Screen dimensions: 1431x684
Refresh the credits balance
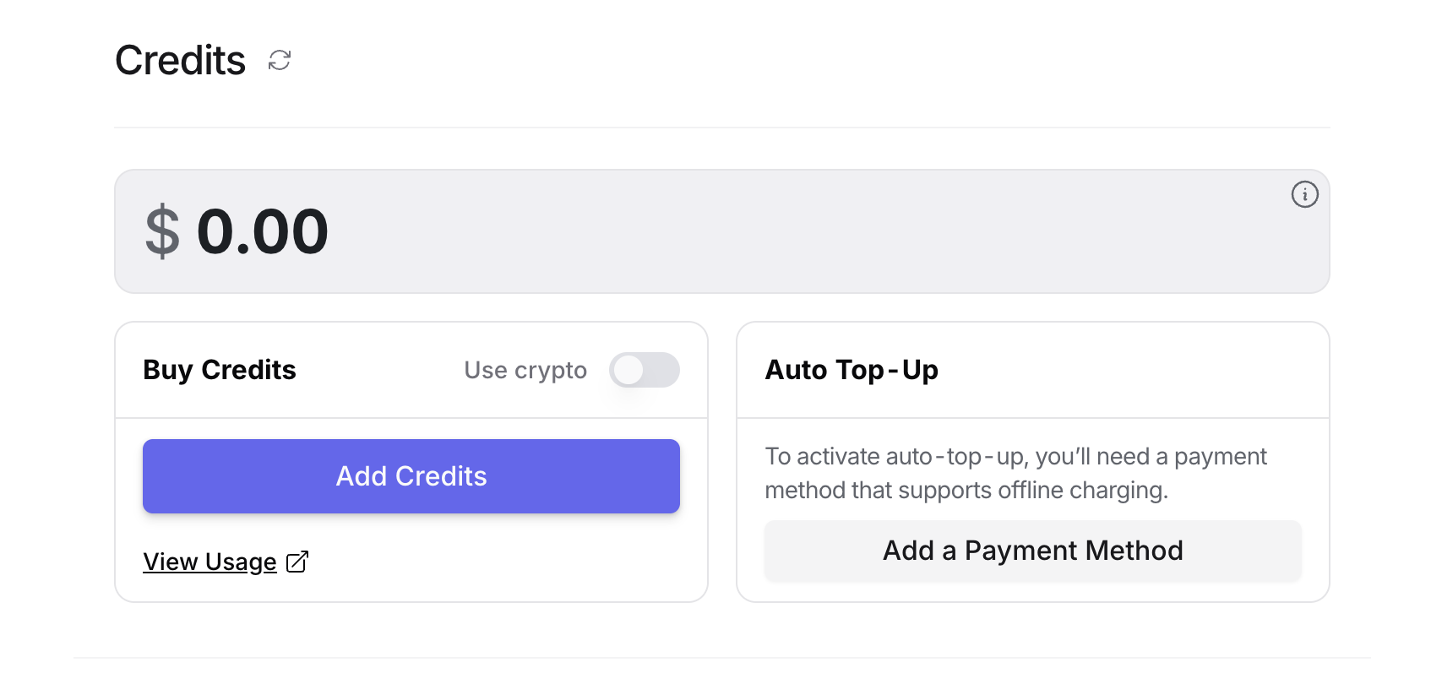tap(280, 61)
